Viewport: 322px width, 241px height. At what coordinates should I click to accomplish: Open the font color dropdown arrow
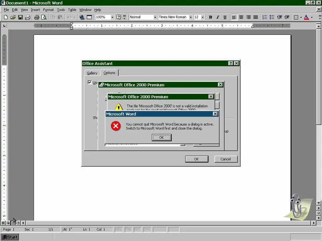312,17
